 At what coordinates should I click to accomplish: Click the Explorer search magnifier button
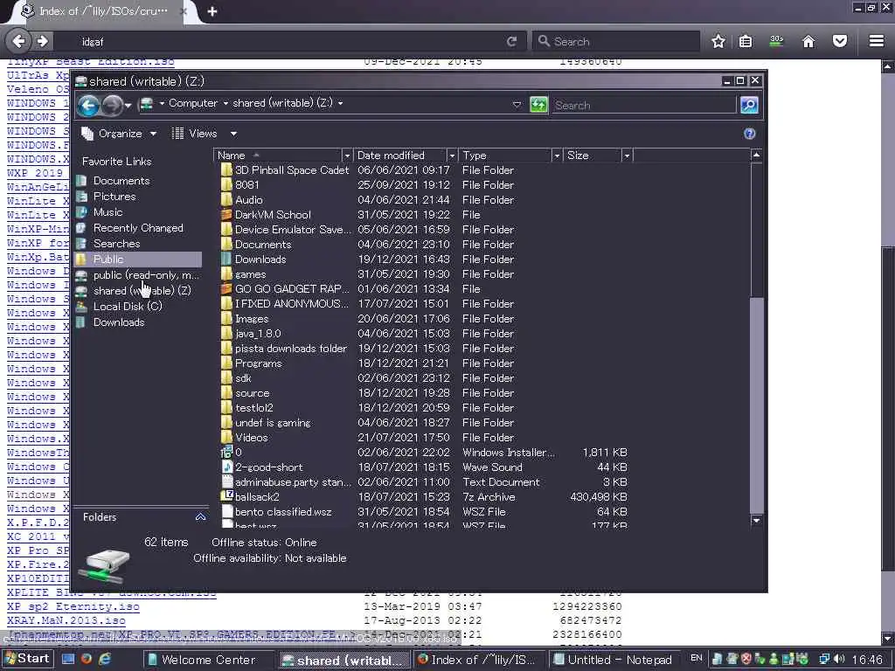point(749,105)
